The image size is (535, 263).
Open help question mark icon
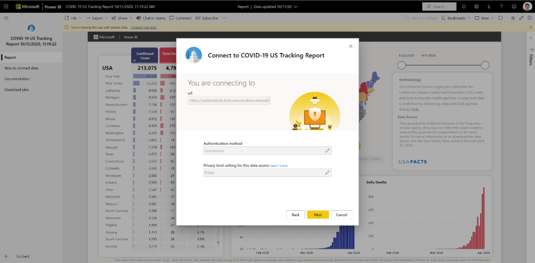point(501,6)
